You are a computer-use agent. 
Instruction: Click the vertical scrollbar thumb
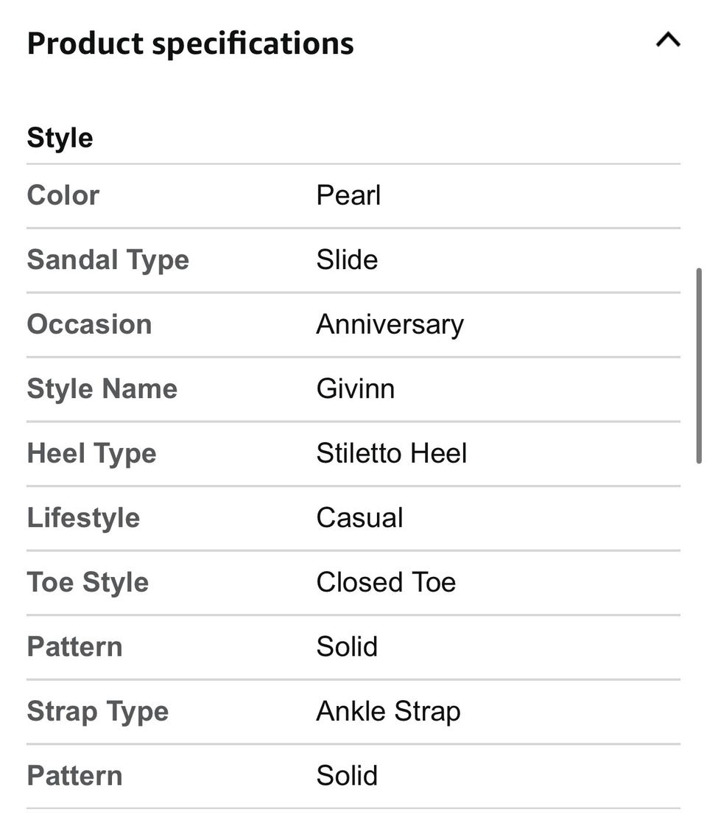click(x=699, y=365)
